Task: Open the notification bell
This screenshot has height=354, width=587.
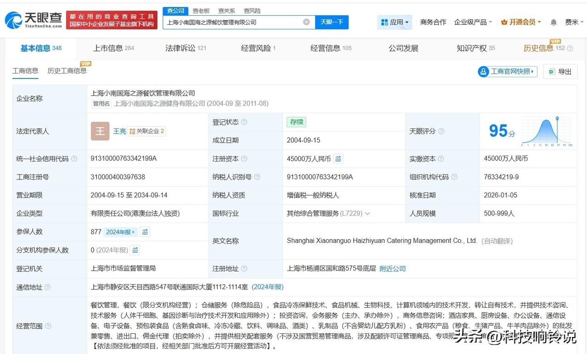Action: pyautogui.click(x=553, y=22)
